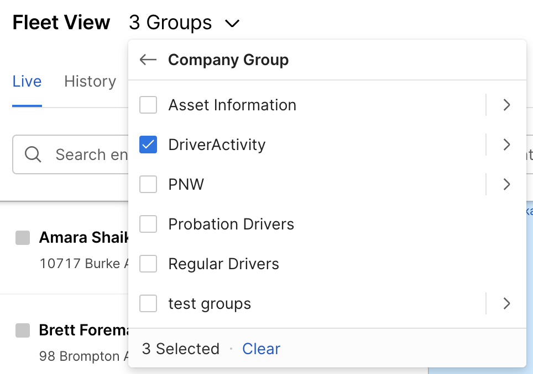Expand PNW subgroups chevron
The image size is (533, 374).
point(506,184)
